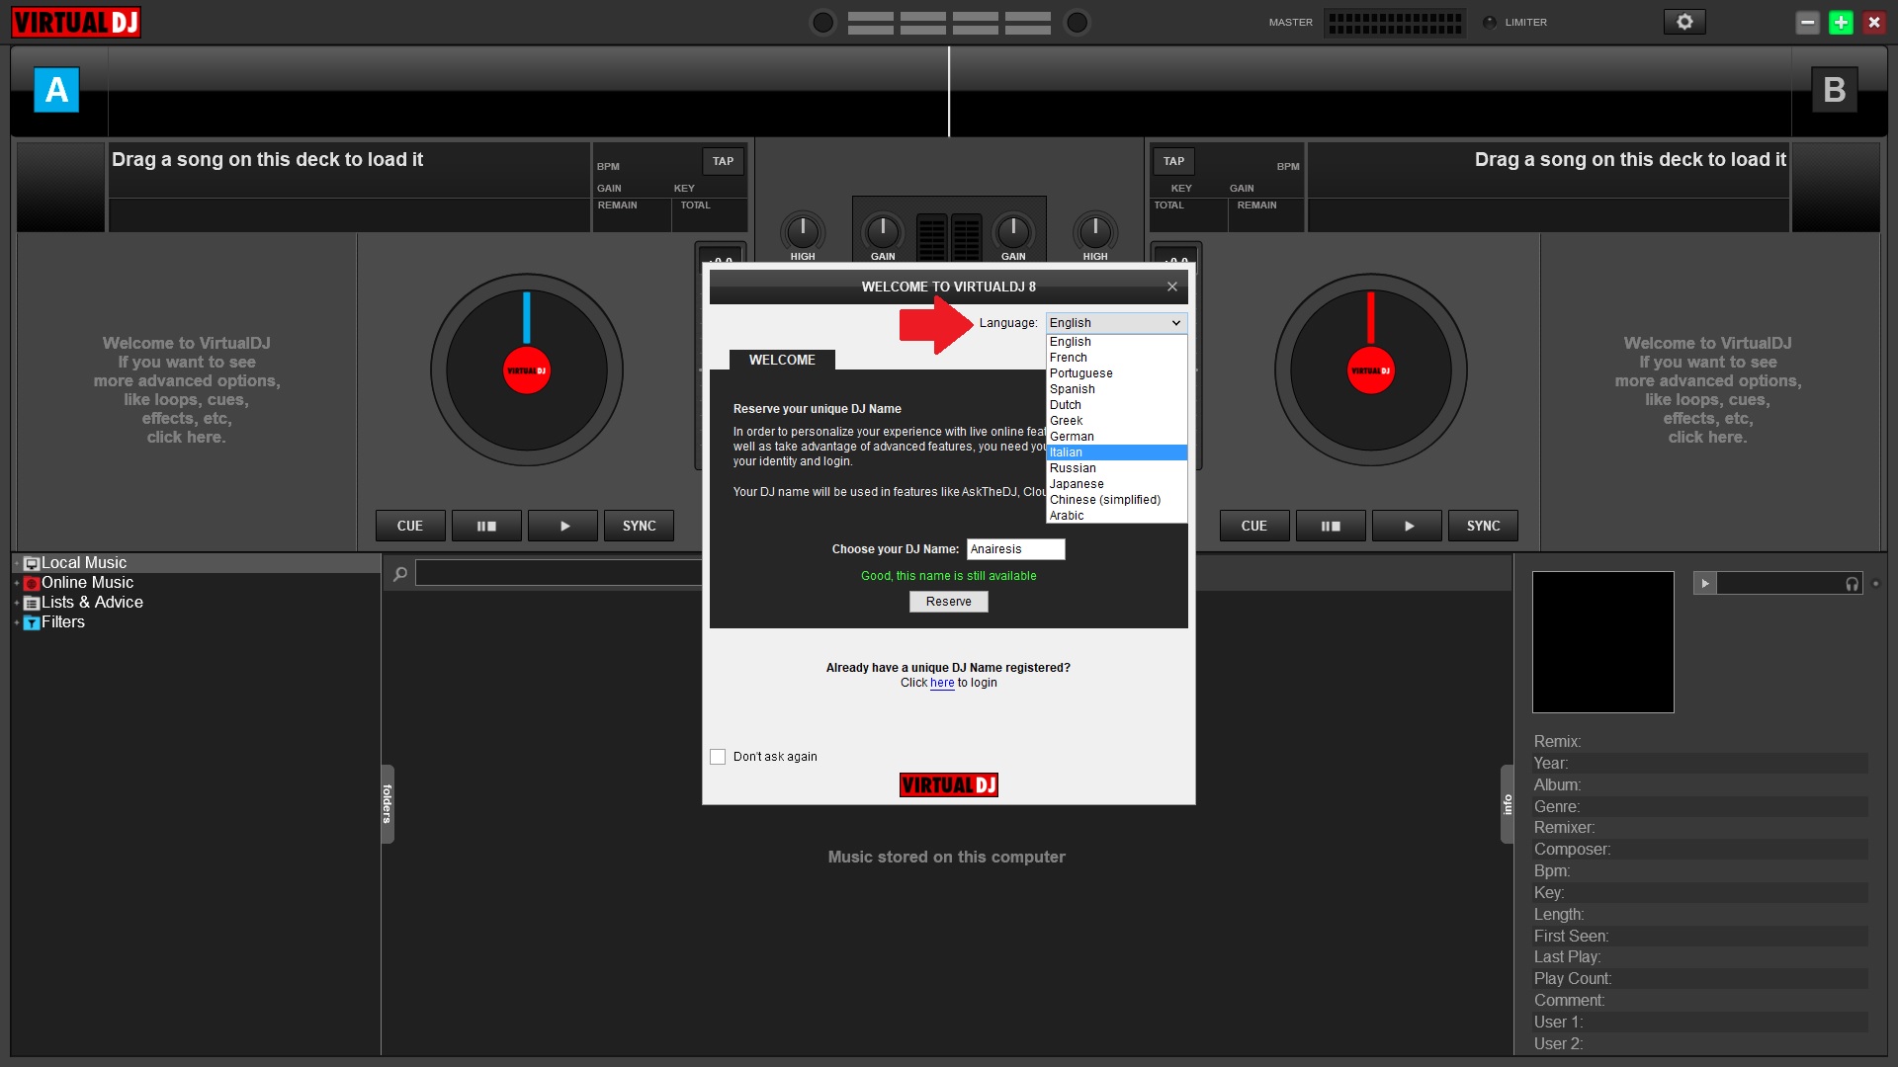Choose German in language list
The image size is (1898, 1067).
(x=1116, y=437)
